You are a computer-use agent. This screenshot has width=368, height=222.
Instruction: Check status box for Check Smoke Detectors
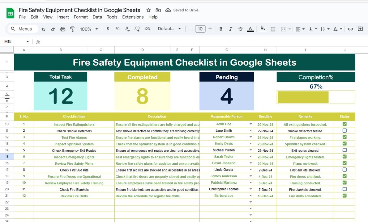click(x=344, y=130)
